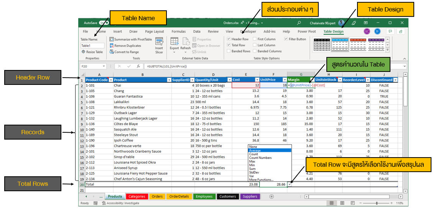Screen dimensions: 433x213
Task: Click the Table Name input field
Action: click(92, 46)
